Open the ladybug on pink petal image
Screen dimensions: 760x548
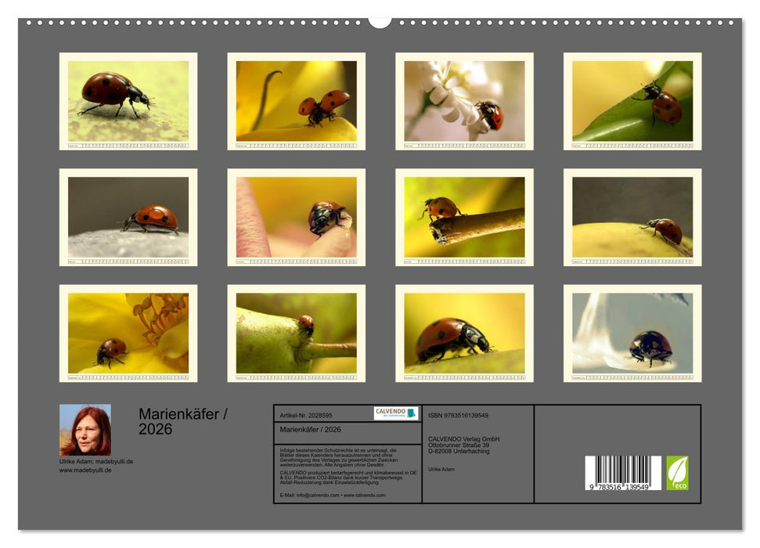point(296,217)
